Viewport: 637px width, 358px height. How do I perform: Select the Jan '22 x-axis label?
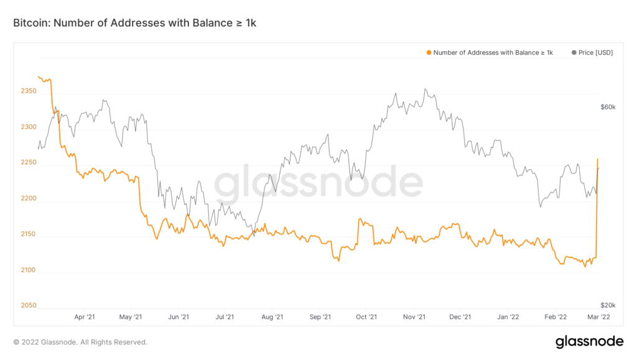[508, 317]
